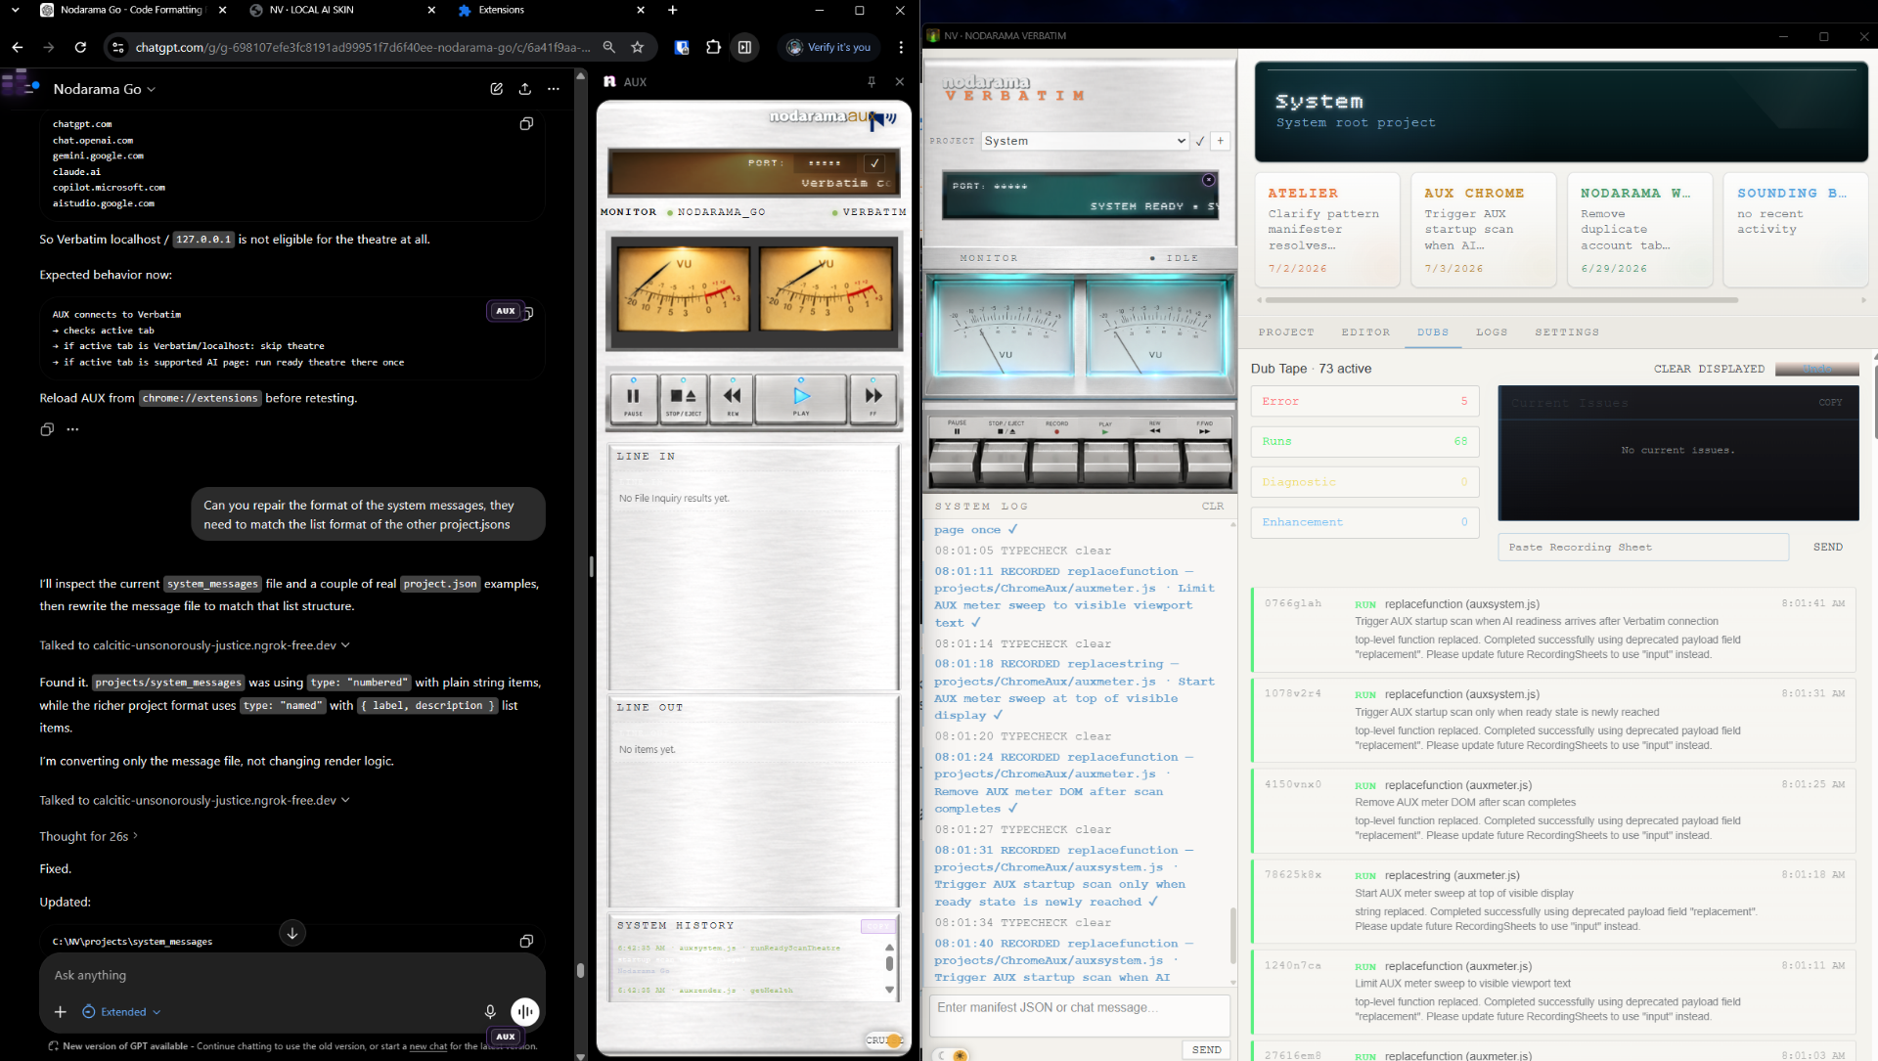Click the AUX fast-forward button
The height and width of the screenshot is (1061, 1878).
point(873,399)
